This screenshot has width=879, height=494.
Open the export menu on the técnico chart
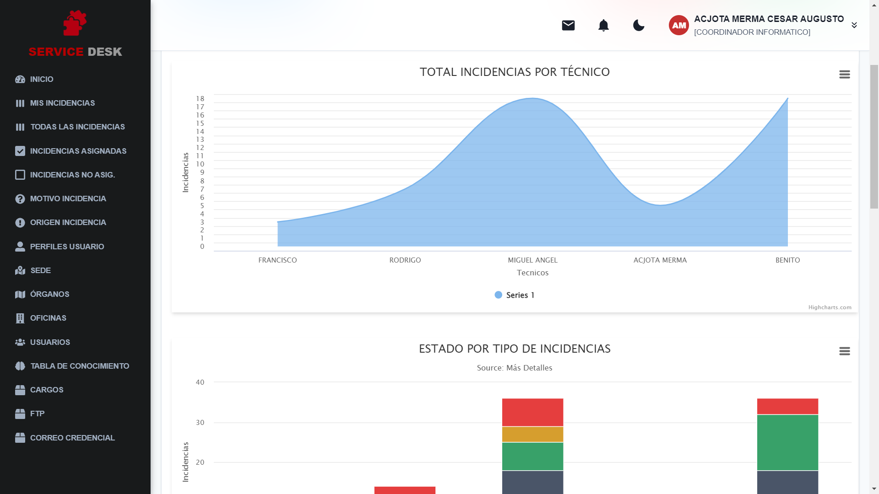[x=844, y=74]
